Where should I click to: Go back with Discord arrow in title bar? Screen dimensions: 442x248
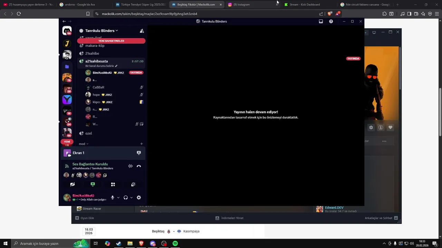[x=64, y=21]
